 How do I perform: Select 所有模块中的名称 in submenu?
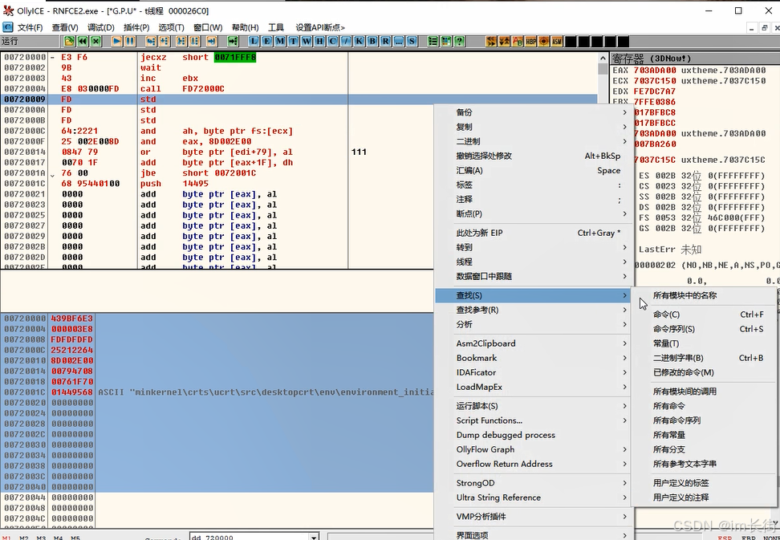(x=704, y=295)
